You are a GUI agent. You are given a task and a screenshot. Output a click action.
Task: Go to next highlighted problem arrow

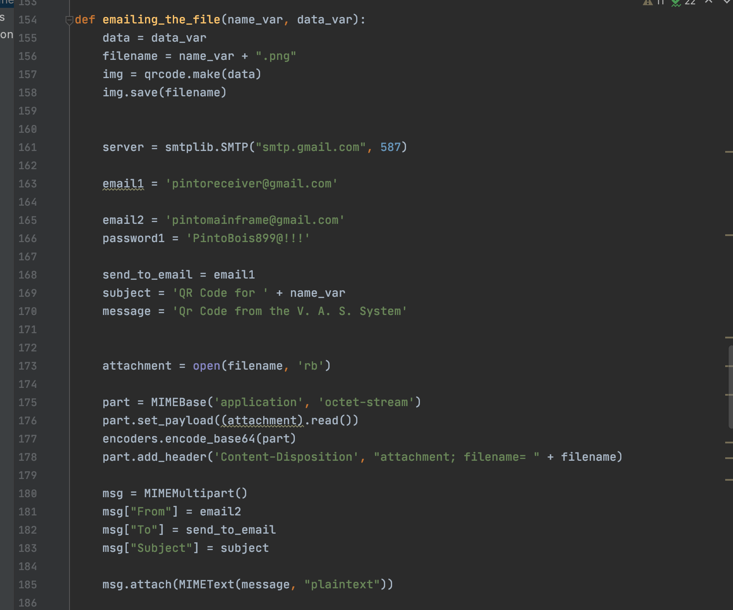726,2
